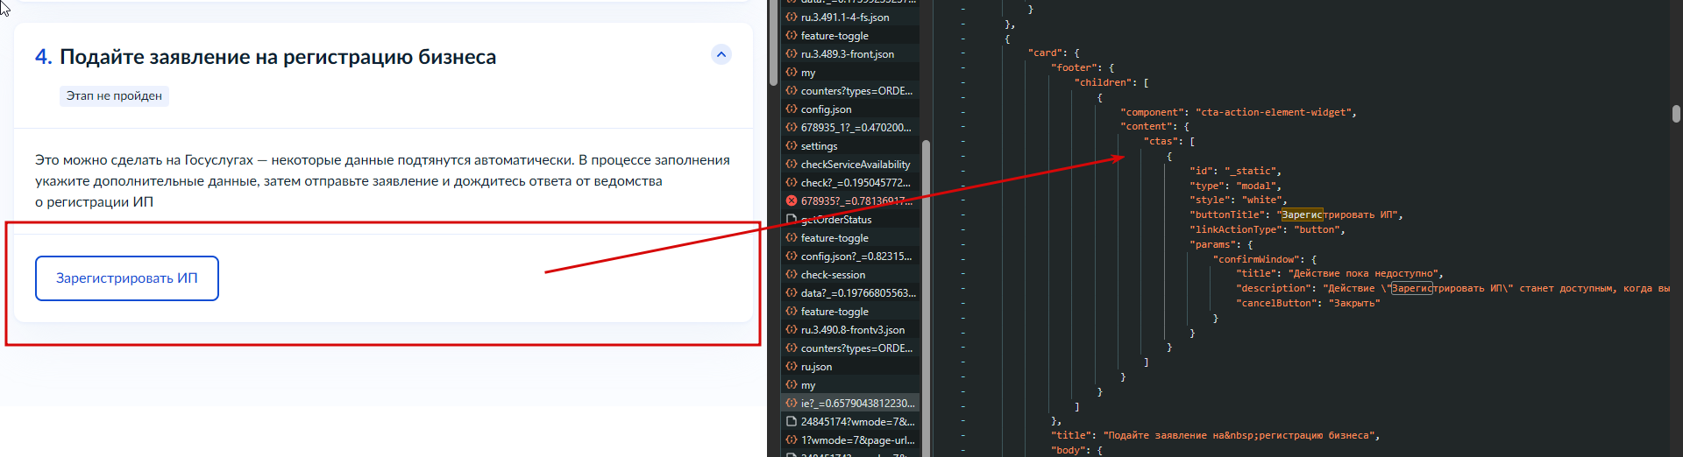Click the paragraph starting Это можно сделать на Госуслугах

[x=382, y=181]
